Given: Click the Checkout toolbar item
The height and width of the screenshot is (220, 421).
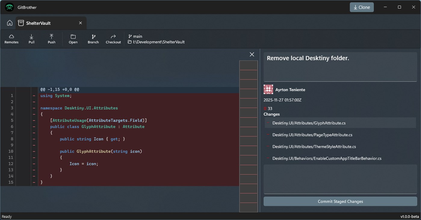Looking at the screenshot, I should [x=113, y=39].
